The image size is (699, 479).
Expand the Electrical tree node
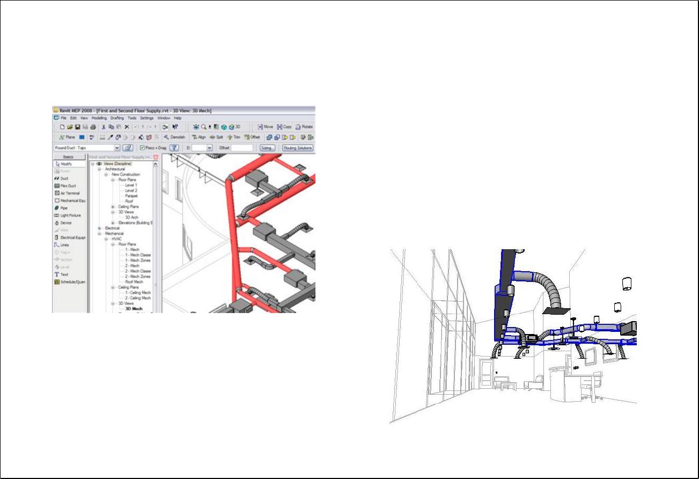(100, 228)
